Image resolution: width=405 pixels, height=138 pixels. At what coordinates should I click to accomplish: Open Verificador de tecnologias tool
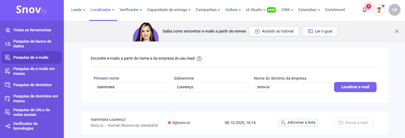click(32, 126)
